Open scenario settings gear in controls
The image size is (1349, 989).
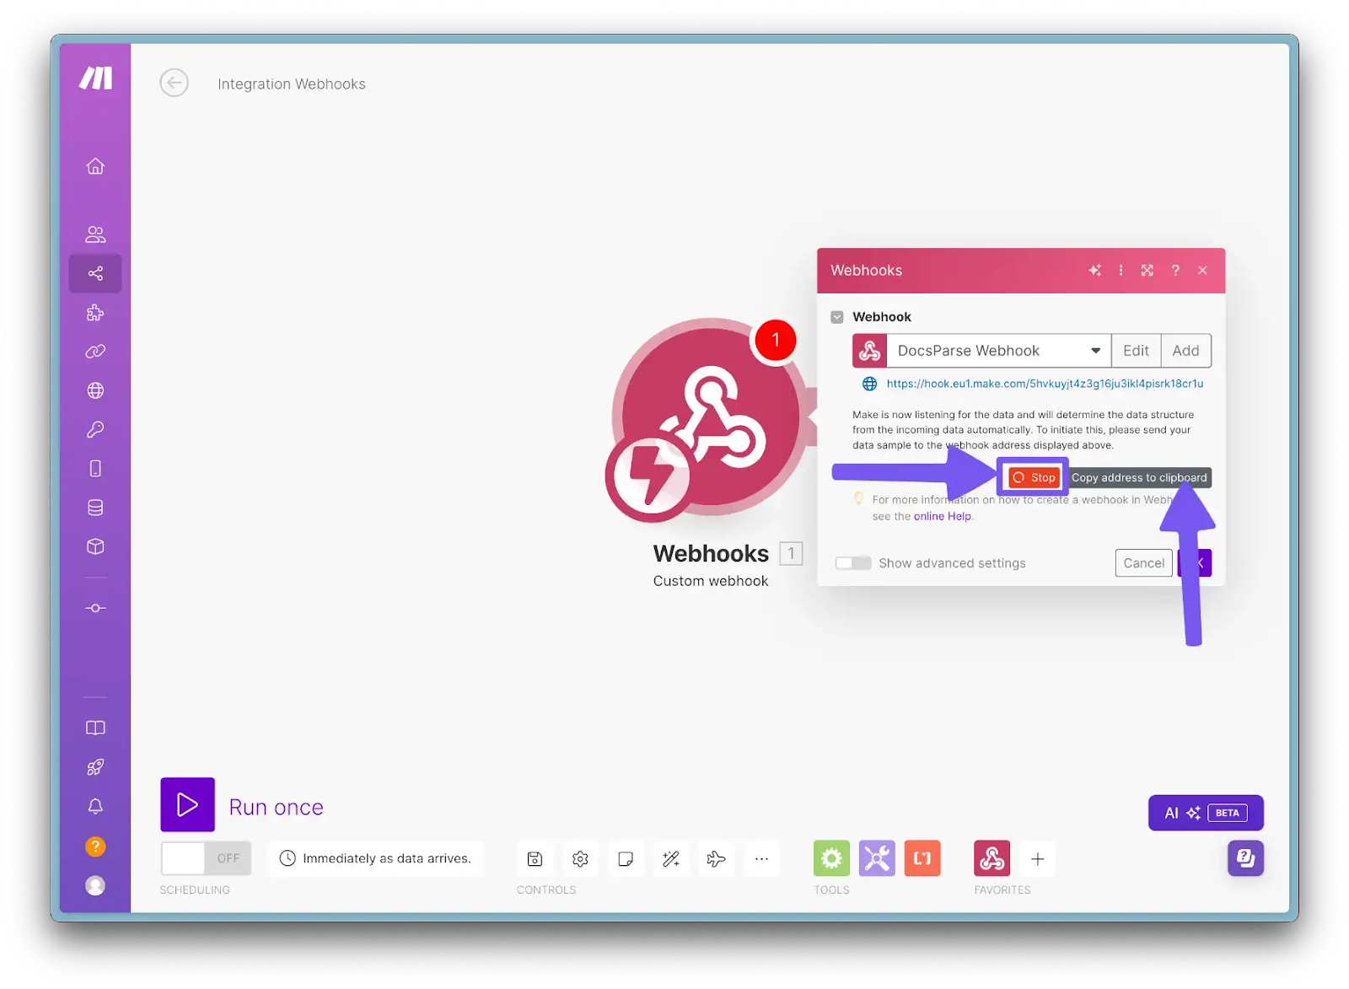(x=580, y=858)
